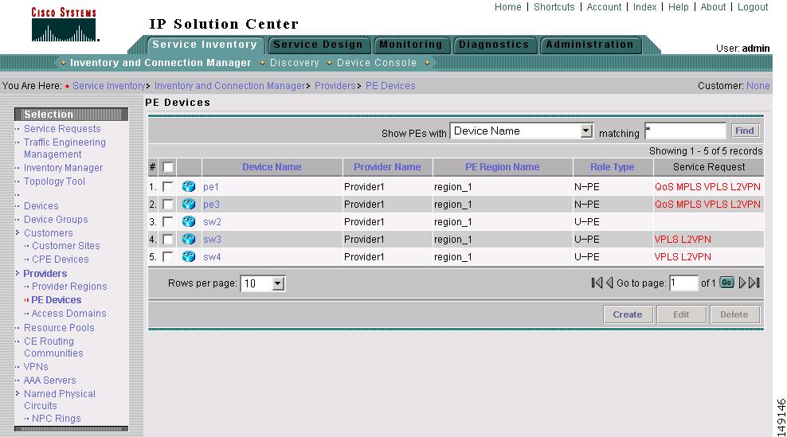This screenshot has height=437, width=787.
Task: Click the Cisco Systems logo
Action: click(65, 24)
